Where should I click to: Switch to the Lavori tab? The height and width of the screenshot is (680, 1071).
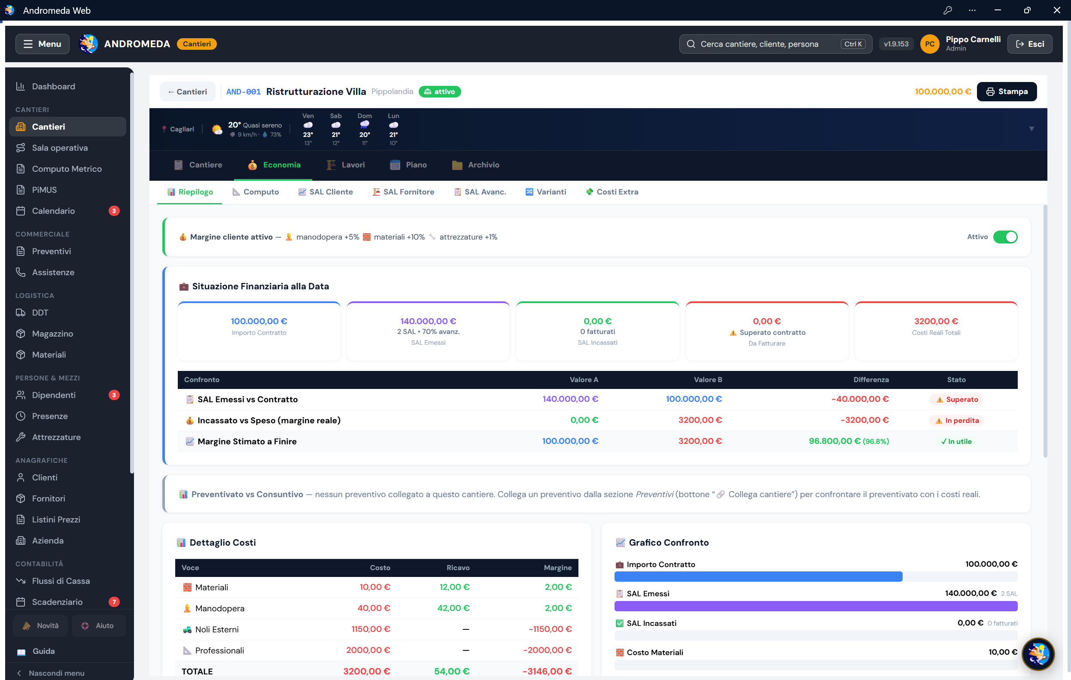tap(346, 165)
